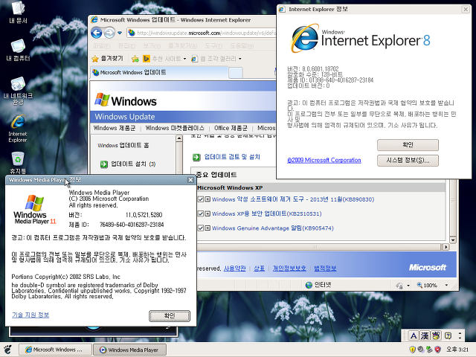476x357 pixels.
Task: Open the 파일(F) menu in Internet Explorer
Action: tap(101, 46)
